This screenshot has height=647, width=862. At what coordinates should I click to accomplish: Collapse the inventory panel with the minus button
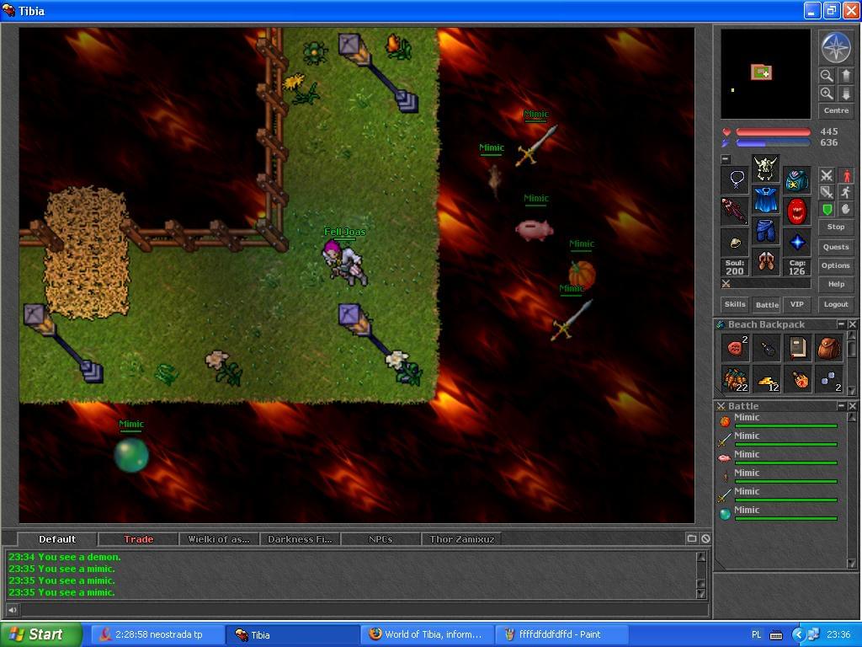pos(726,159)
